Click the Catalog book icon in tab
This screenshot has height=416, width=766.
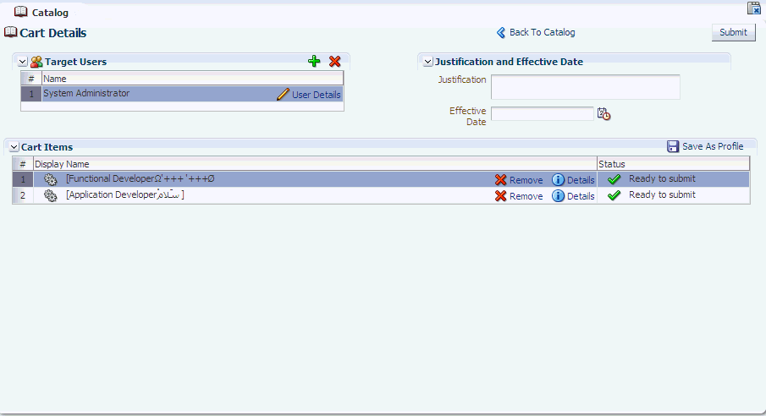pos(21,11)
